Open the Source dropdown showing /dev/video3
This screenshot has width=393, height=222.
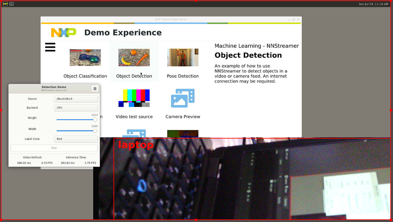pyautogui.click(x=76, y=99)
